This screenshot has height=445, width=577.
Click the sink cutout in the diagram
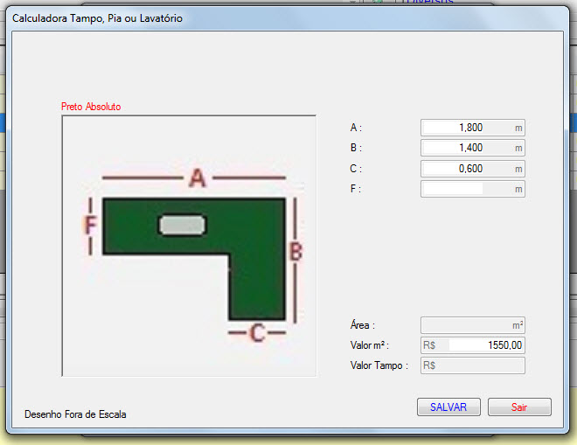(183, 226)
